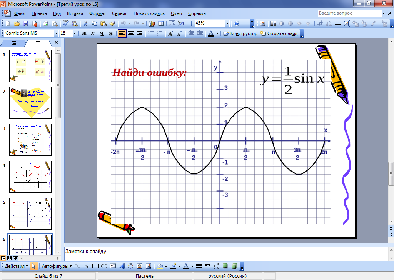Screen dimensions: 394x280
Task: Click the Создать слайд button
Action: [279, 33]
